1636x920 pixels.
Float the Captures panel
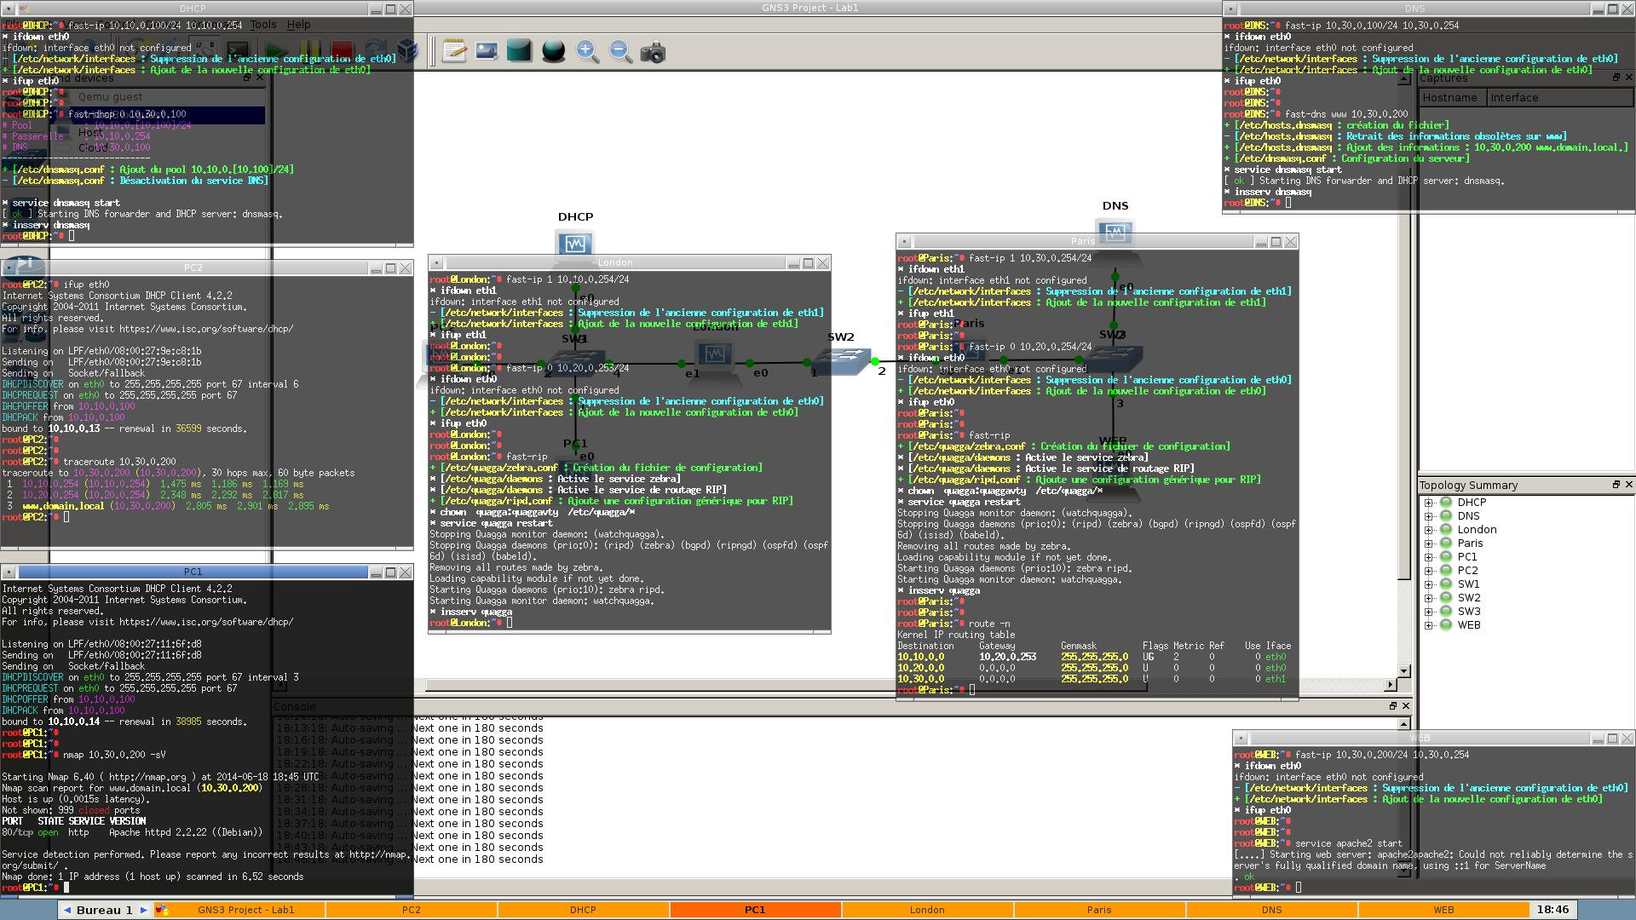tap(1616, 78)
